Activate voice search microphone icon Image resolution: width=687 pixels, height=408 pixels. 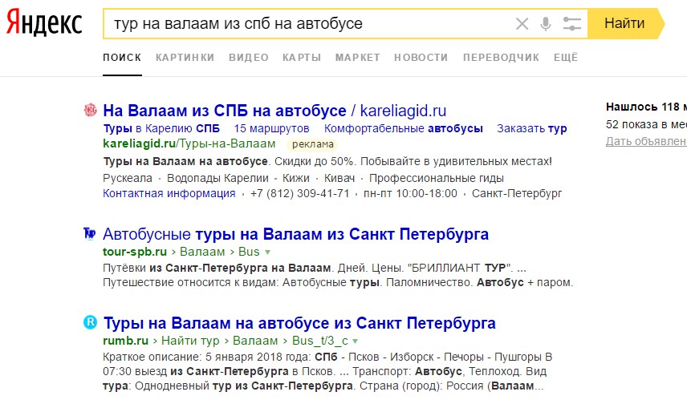(x=546, y=23)
